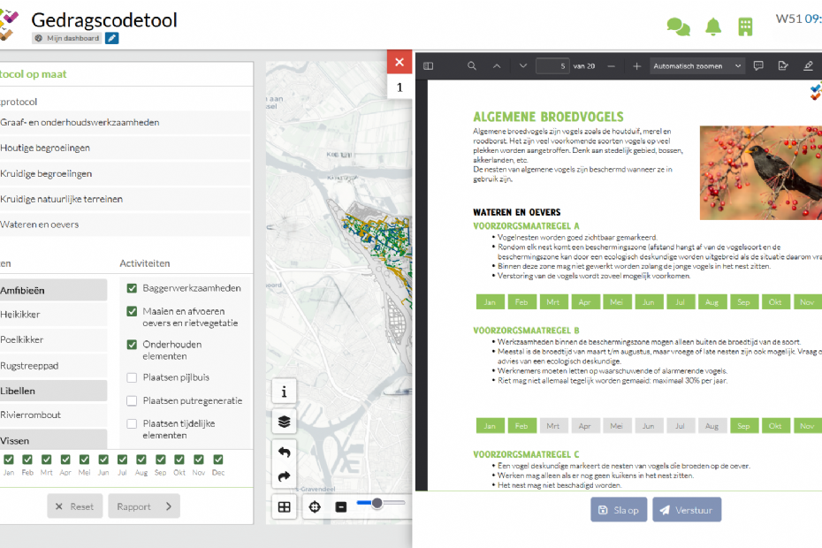The width and height of the screenshot is (822, 548).
Task: Open the chat messages icon in header
Action: point(678,27)
